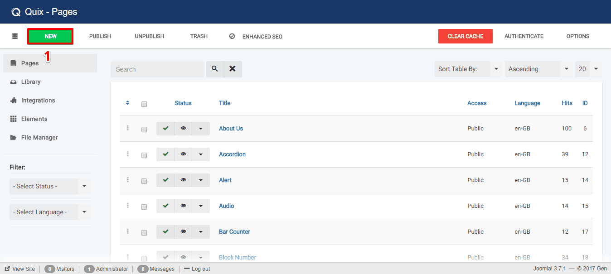Click the published checkmark for Audio
The image size is (611, 274).
point(165,206)
